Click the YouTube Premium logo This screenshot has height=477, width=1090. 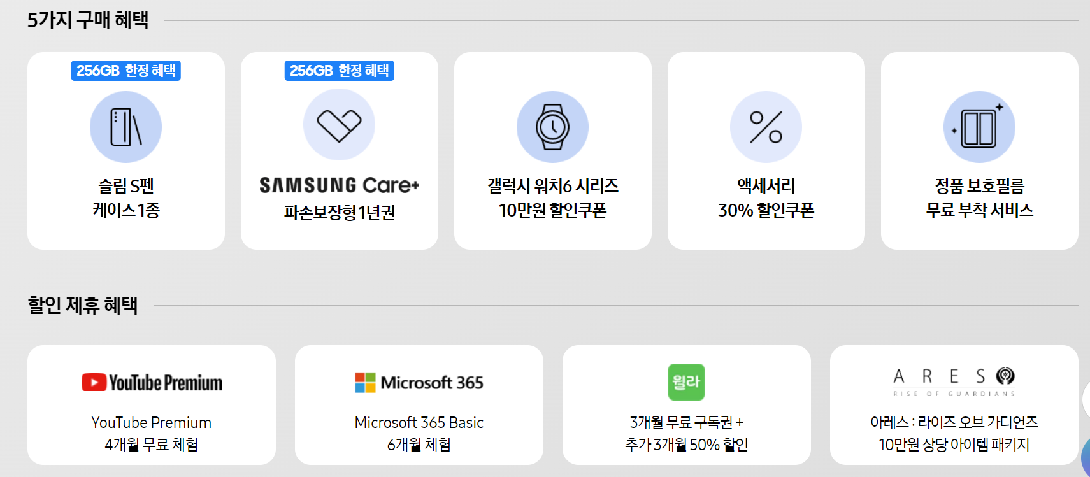[151, 382]
